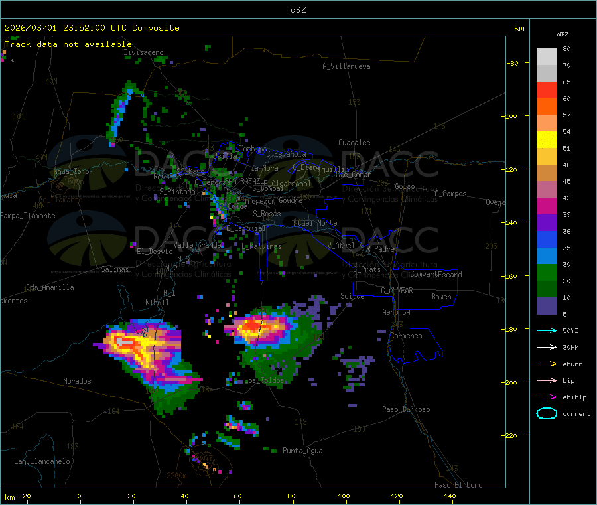The image size is (597, 505).
Task: Click the A_Villanueva map label
Action: click(x=346, y=66)
